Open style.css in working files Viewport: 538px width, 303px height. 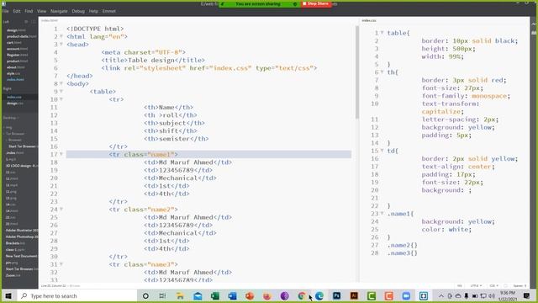click(13, 73)
